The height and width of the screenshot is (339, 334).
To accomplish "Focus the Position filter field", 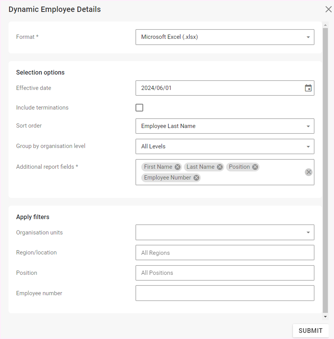I will click(x=225, y=273).
